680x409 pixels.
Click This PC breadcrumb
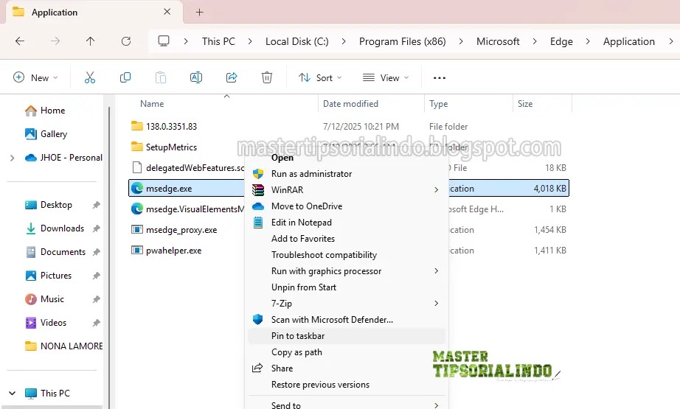click(218, 41)
